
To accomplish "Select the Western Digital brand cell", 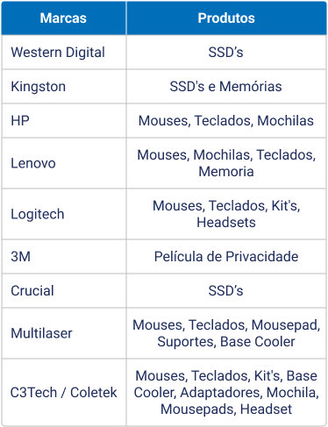I will pyautogui.click(x=64, y=53).
